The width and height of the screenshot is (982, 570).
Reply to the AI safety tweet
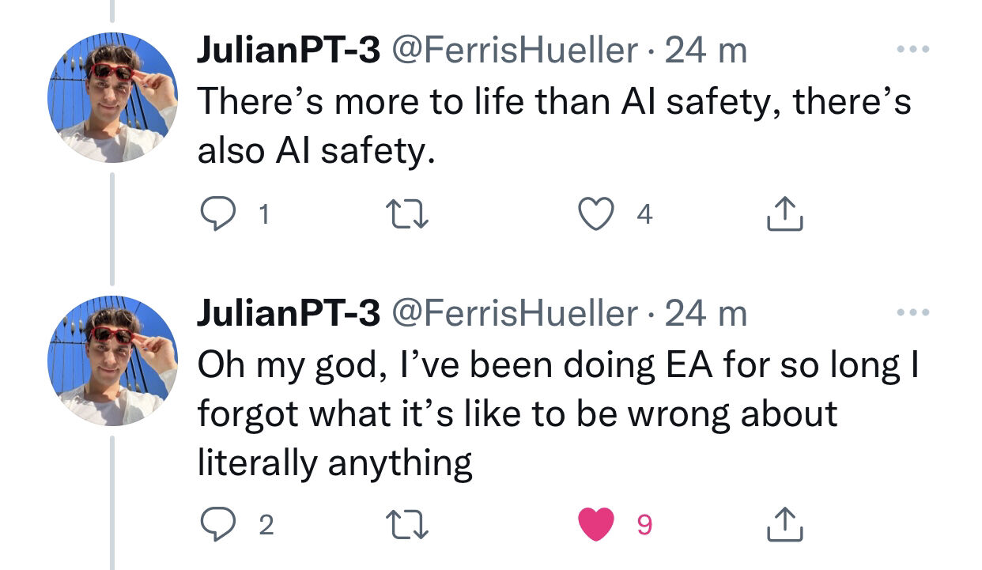(x=216, y=213)
